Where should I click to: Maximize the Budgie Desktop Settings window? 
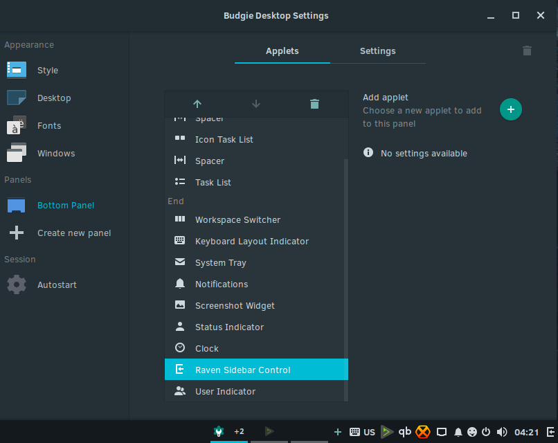pos(516,15)
